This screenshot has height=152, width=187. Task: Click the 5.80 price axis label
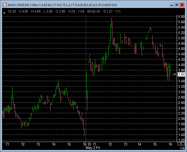(x=181, y=16)
